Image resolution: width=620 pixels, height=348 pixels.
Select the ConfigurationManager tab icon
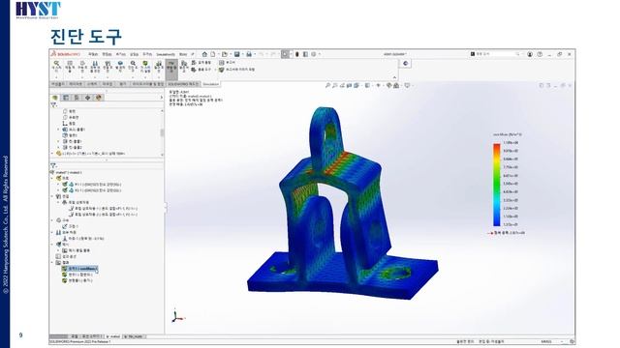click(x=77, y=98)
